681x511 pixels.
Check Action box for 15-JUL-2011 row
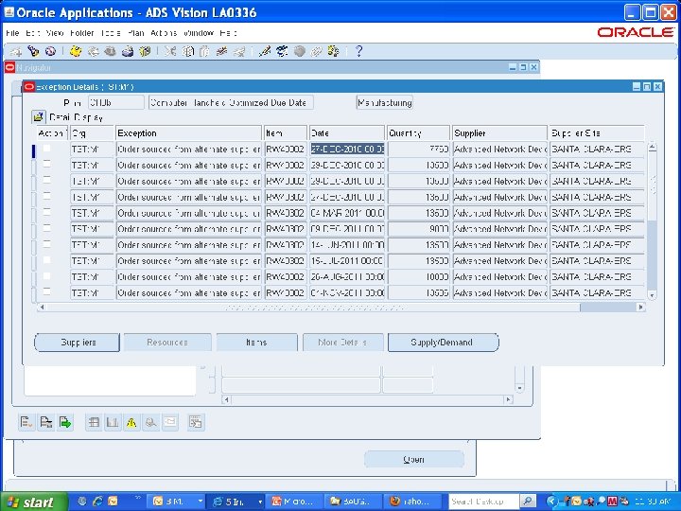[46, 260]
